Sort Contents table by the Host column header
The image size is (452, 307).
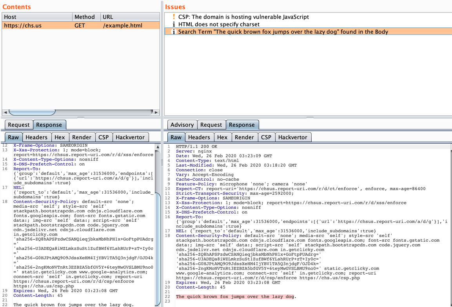point(37,17)
